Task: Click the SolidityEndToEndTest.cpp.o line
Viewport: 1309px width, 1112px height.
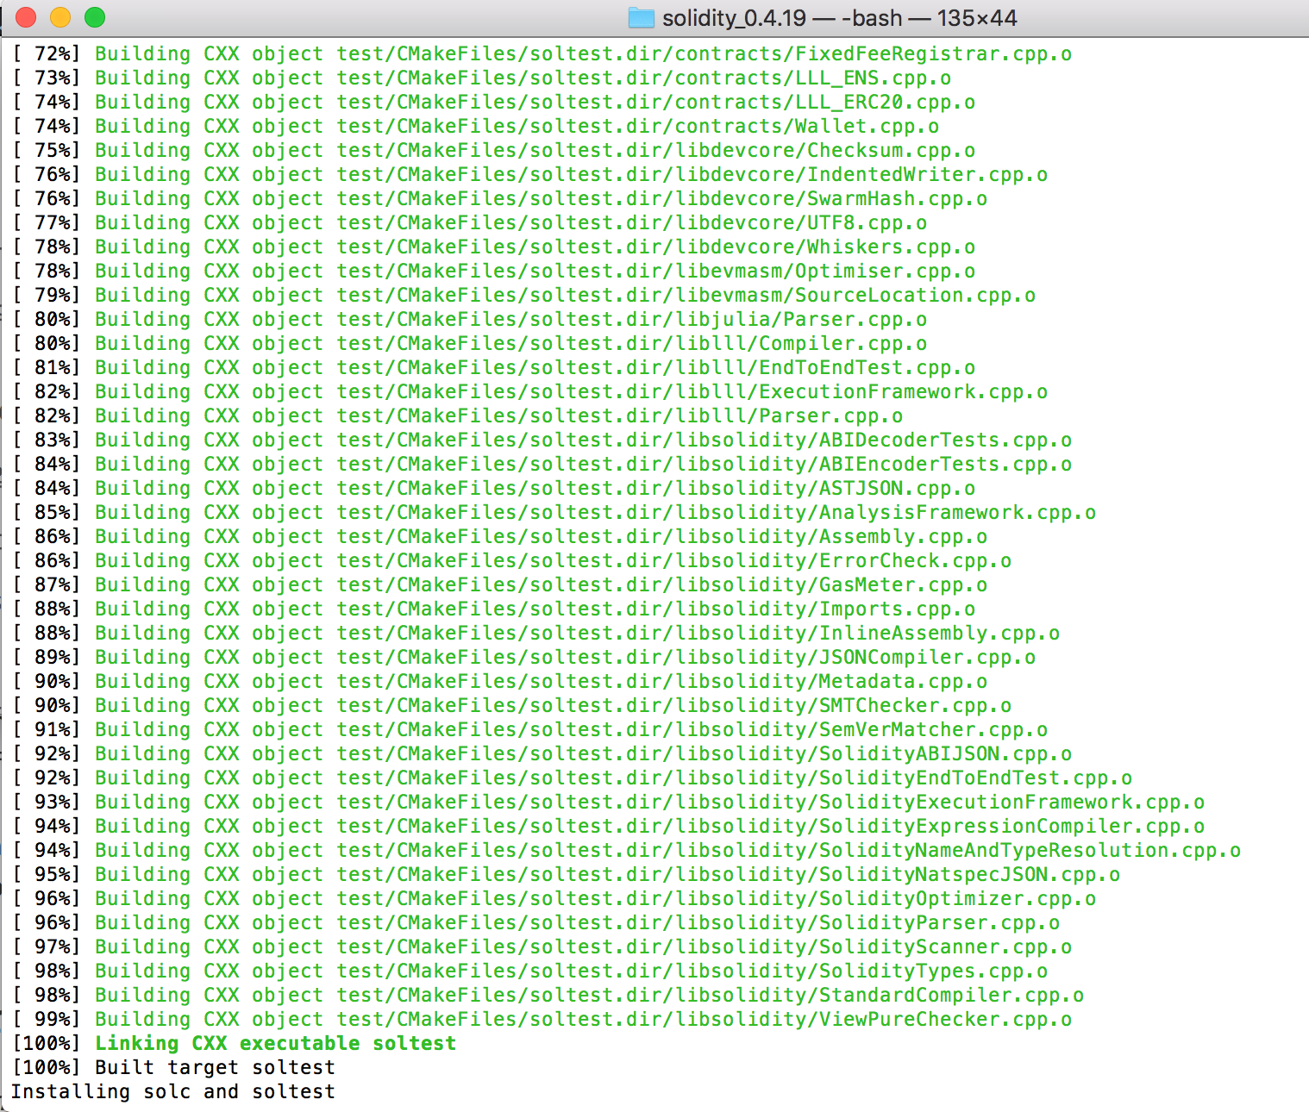Action: pos(572,778)
